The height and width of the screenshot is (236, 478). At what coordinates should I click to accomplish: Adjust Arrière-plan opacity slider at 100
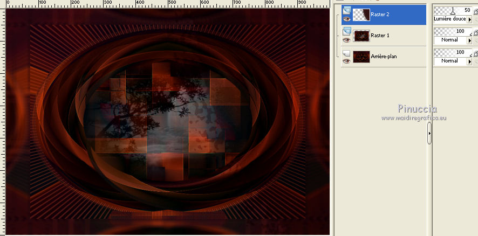click(453, 53)
